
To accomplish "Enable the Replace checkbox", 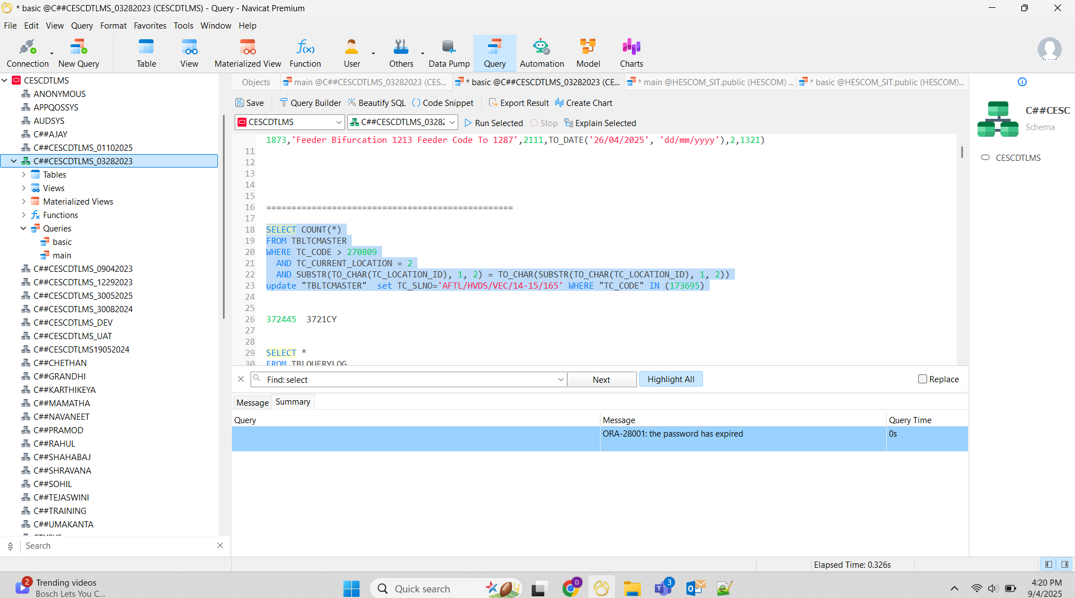I will [922, 379].
